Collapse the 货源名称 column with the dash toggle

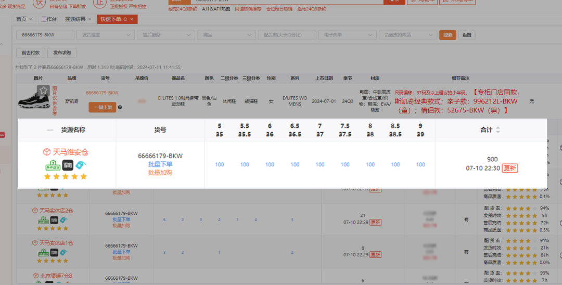(50, 130)
